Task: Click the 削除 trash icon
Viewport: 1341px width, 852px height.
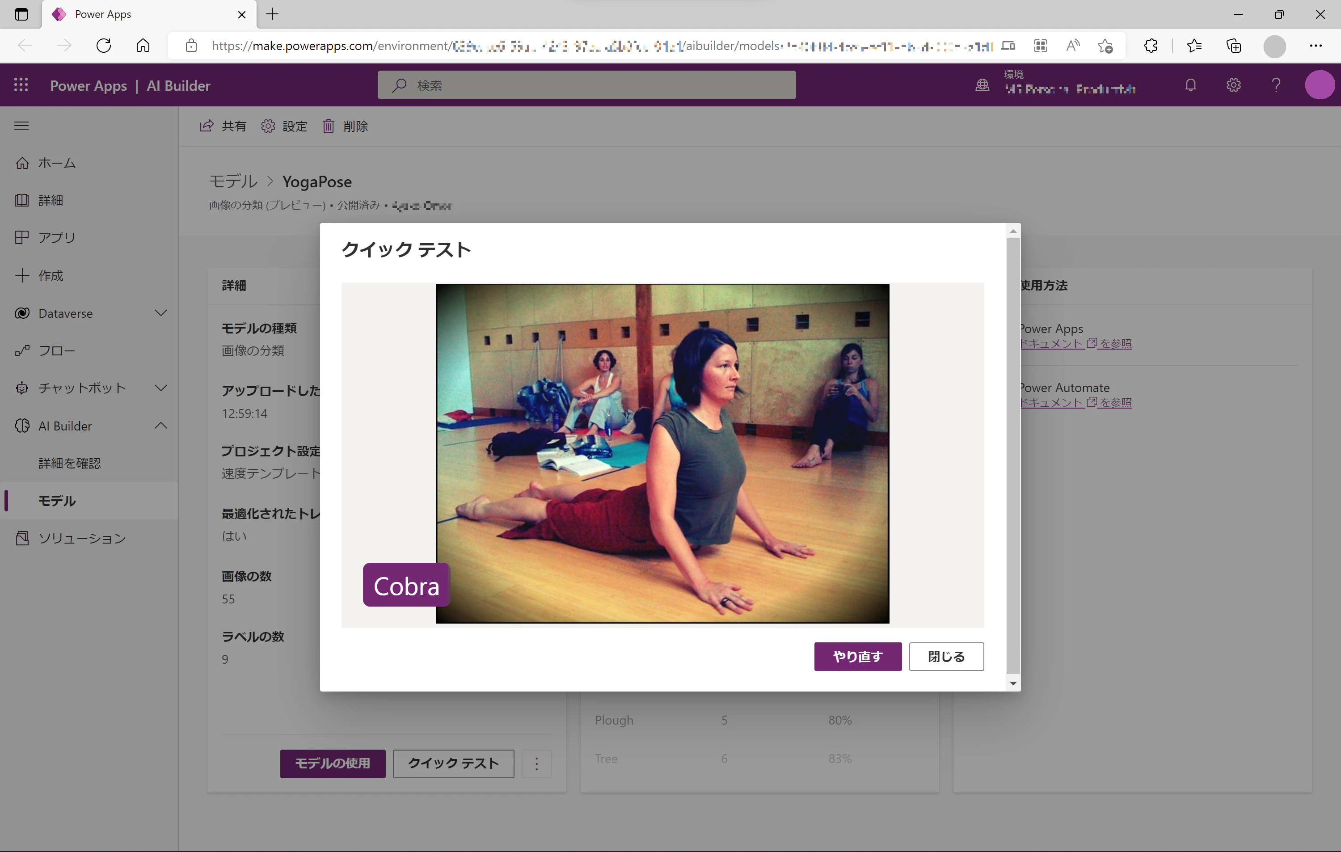Action: click(x=329, y=127)
